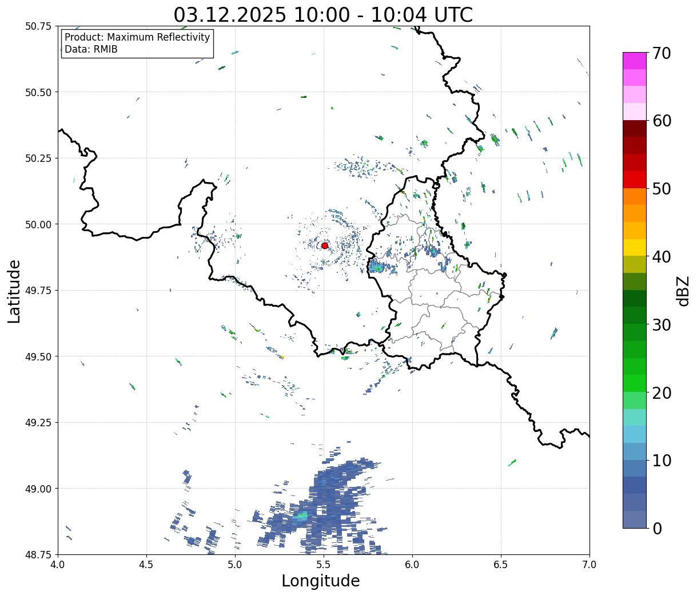Click the bright green colorbar segment above 20

click(x=635, y=383)
